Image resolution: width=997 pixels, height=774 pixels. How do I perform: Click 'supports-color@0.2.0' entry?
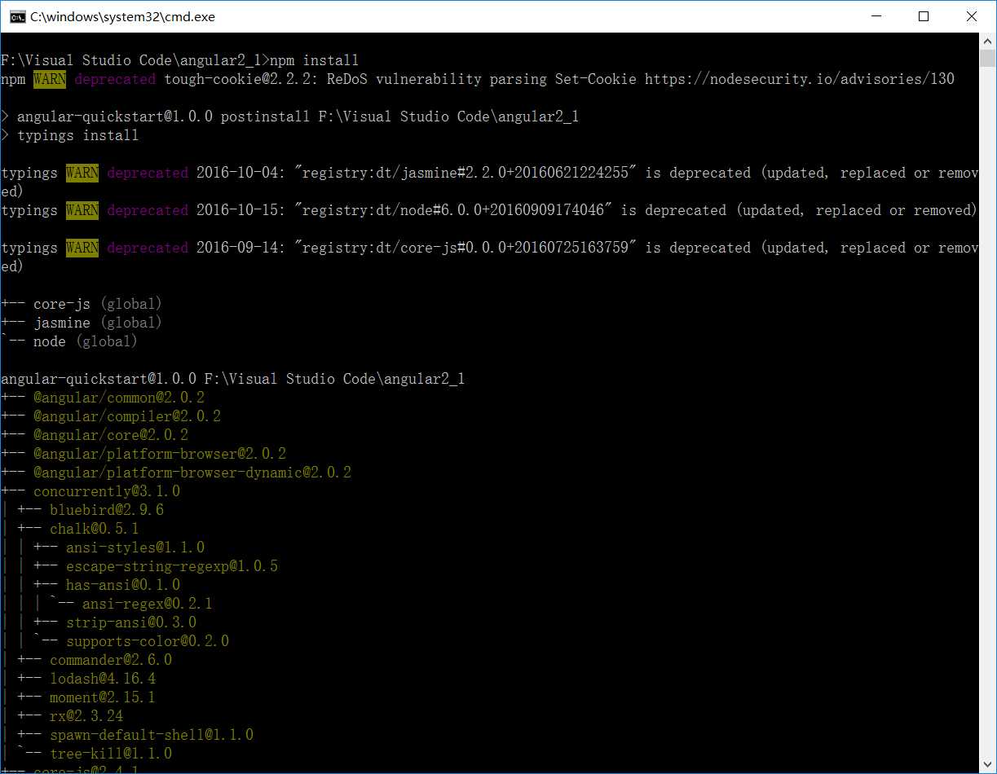(x=148, y=641)
